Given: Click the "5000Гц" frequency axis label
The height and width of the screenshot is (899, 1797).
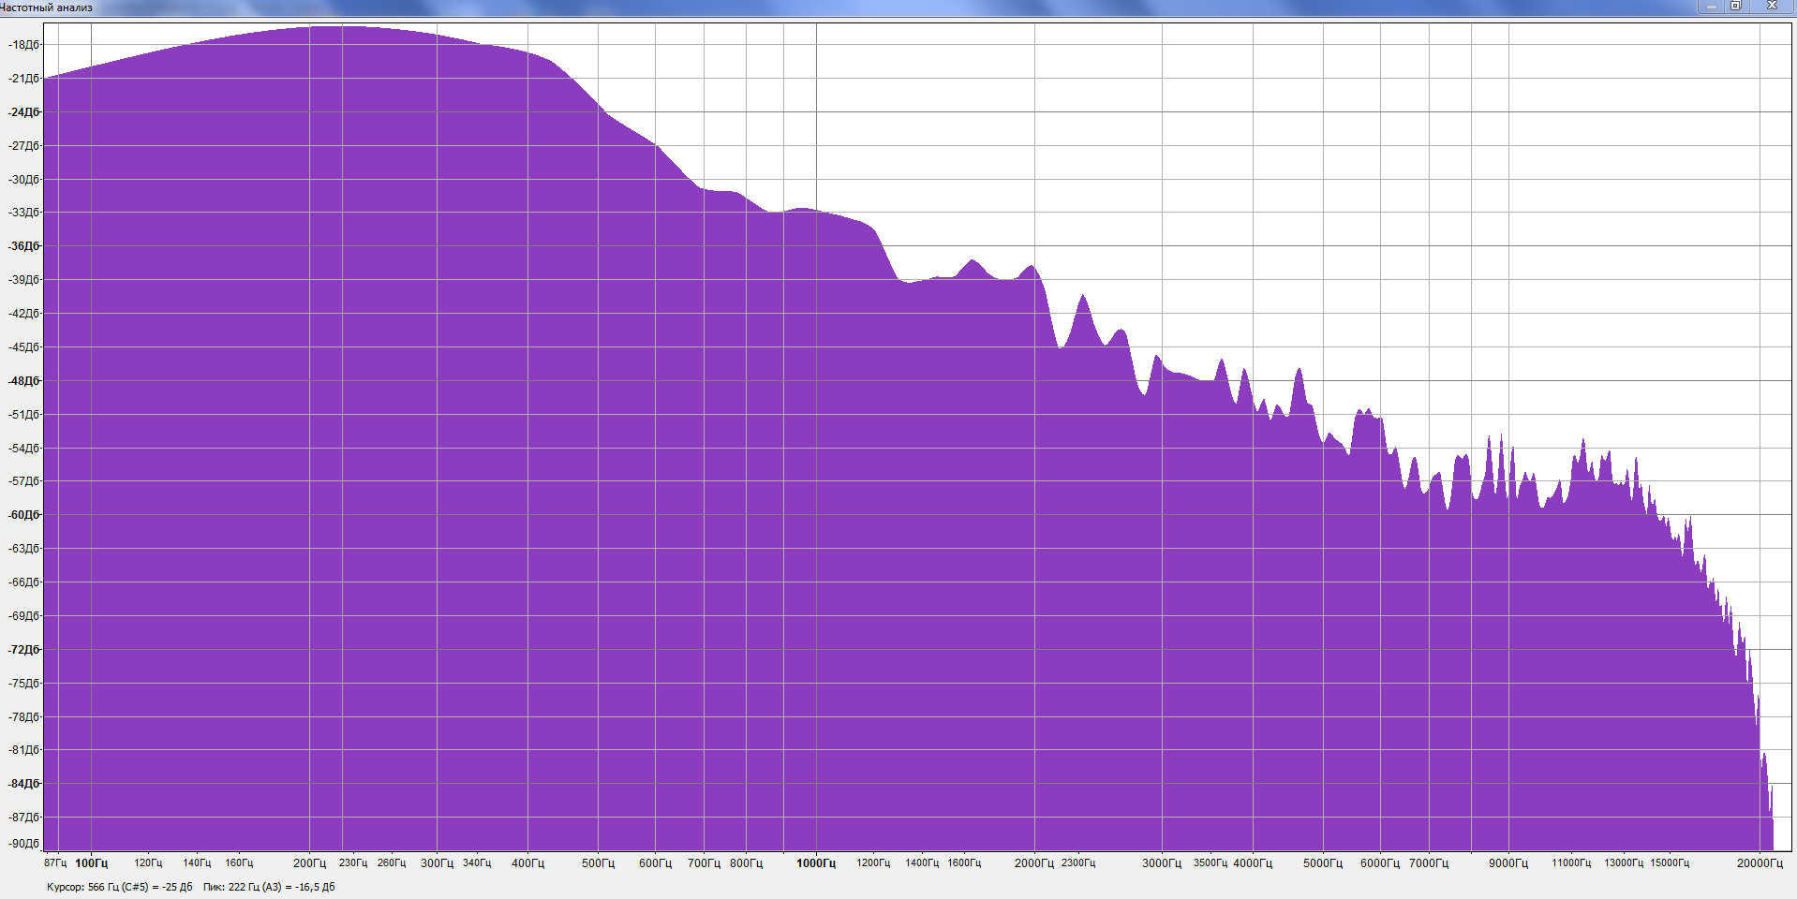Looking at the screenshot, I should [1323, 863].
